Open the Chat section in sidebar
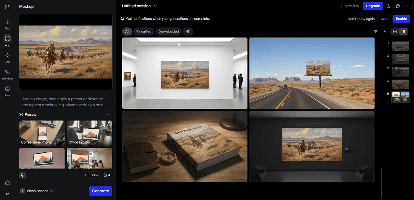 [8, 58]
